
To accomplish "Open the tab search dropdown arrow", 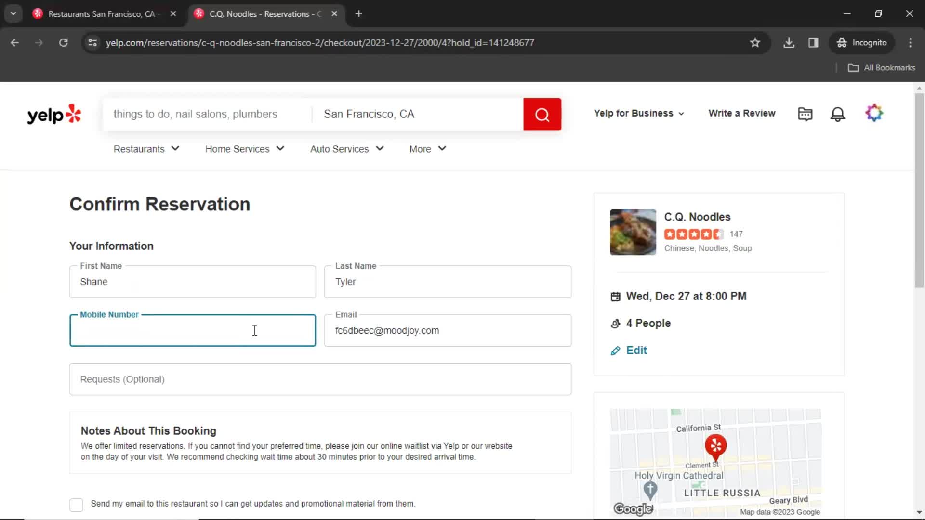I will 13,14.
